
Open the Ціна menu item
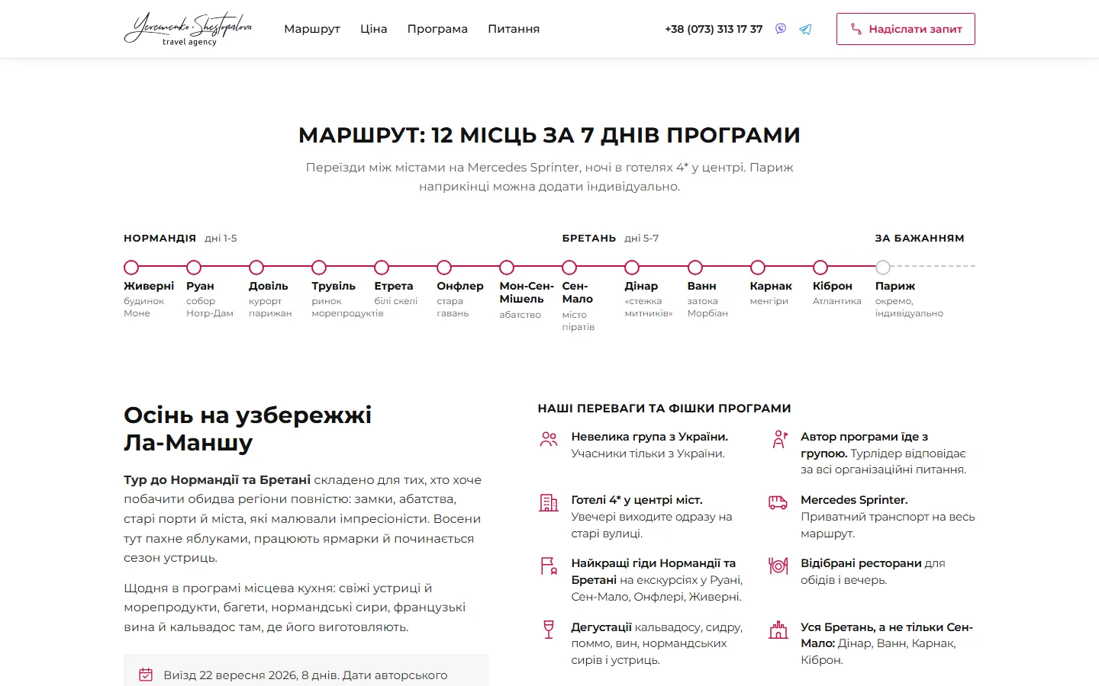(374, 29)
